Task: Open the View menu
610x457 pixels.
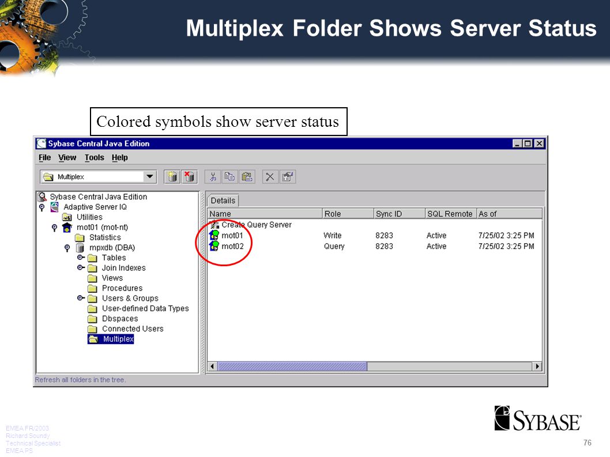Action: point(67,157)
